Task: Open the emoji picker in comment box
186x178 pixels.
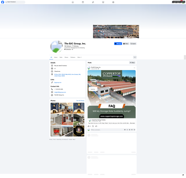Action: pyautogui.click(x=127, y=130)
